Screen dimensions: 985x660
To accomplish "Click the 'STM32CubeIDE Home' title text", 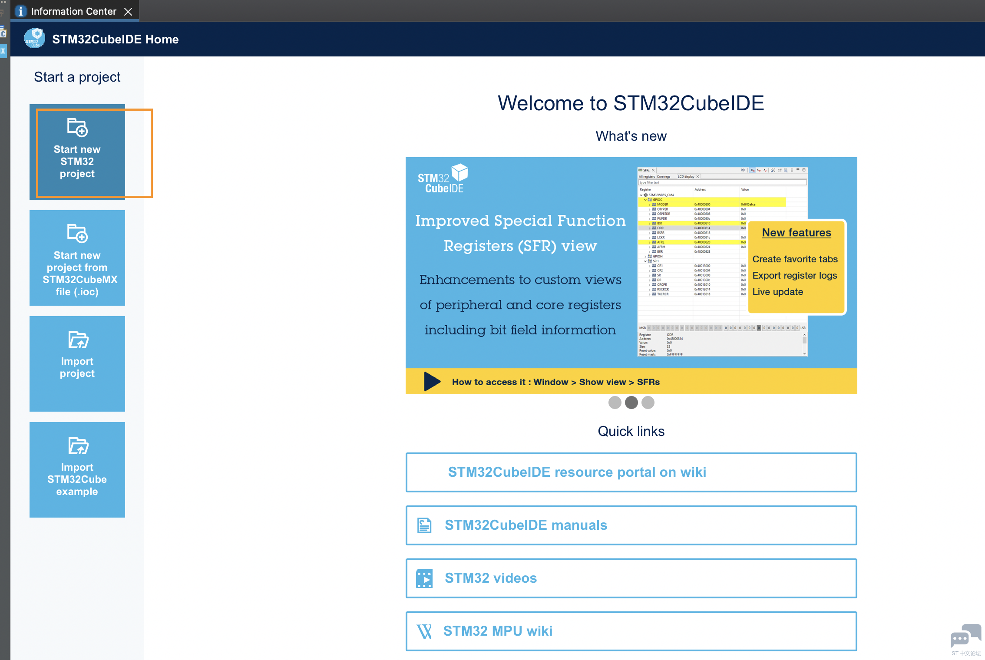I will [116, 39].
